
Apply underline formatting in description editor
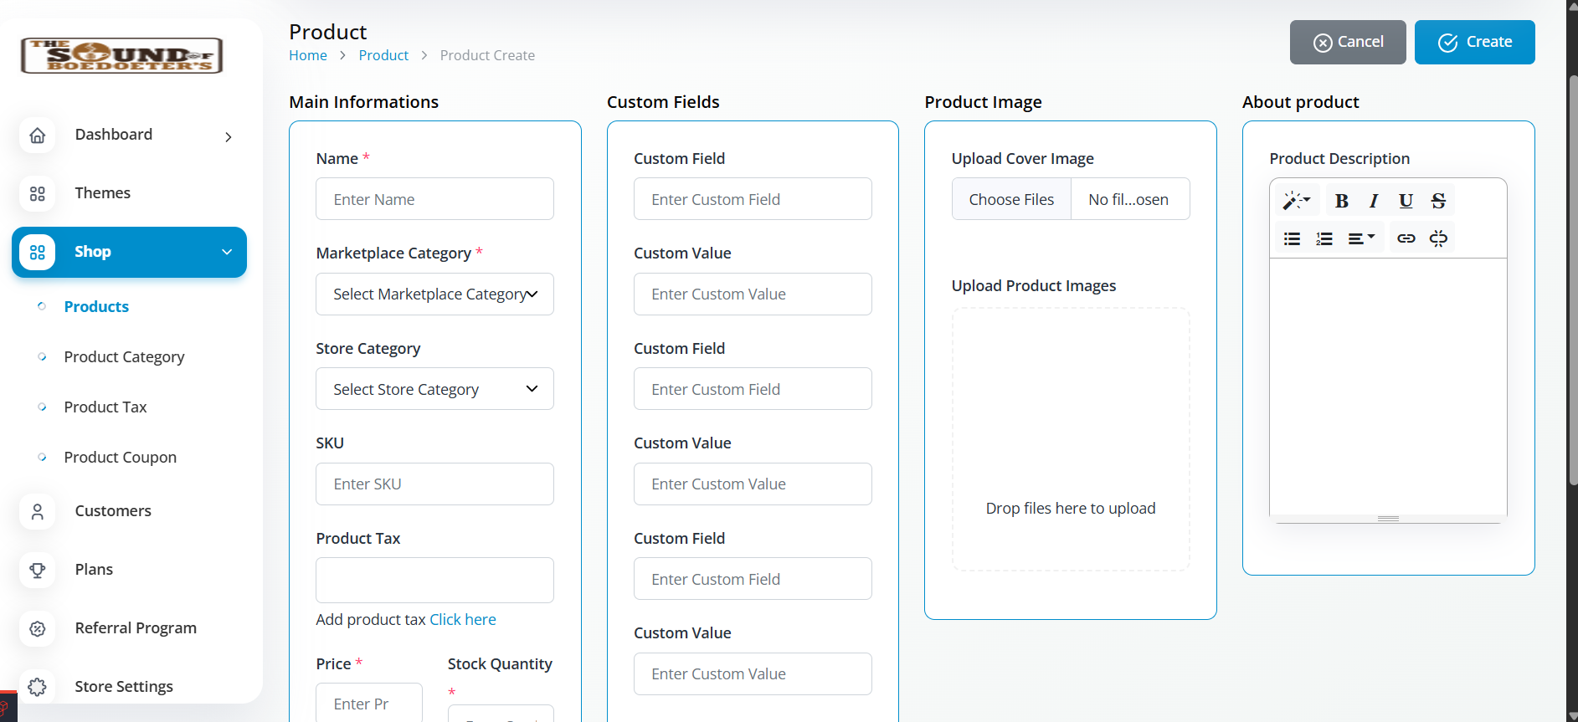[1406, 201]
